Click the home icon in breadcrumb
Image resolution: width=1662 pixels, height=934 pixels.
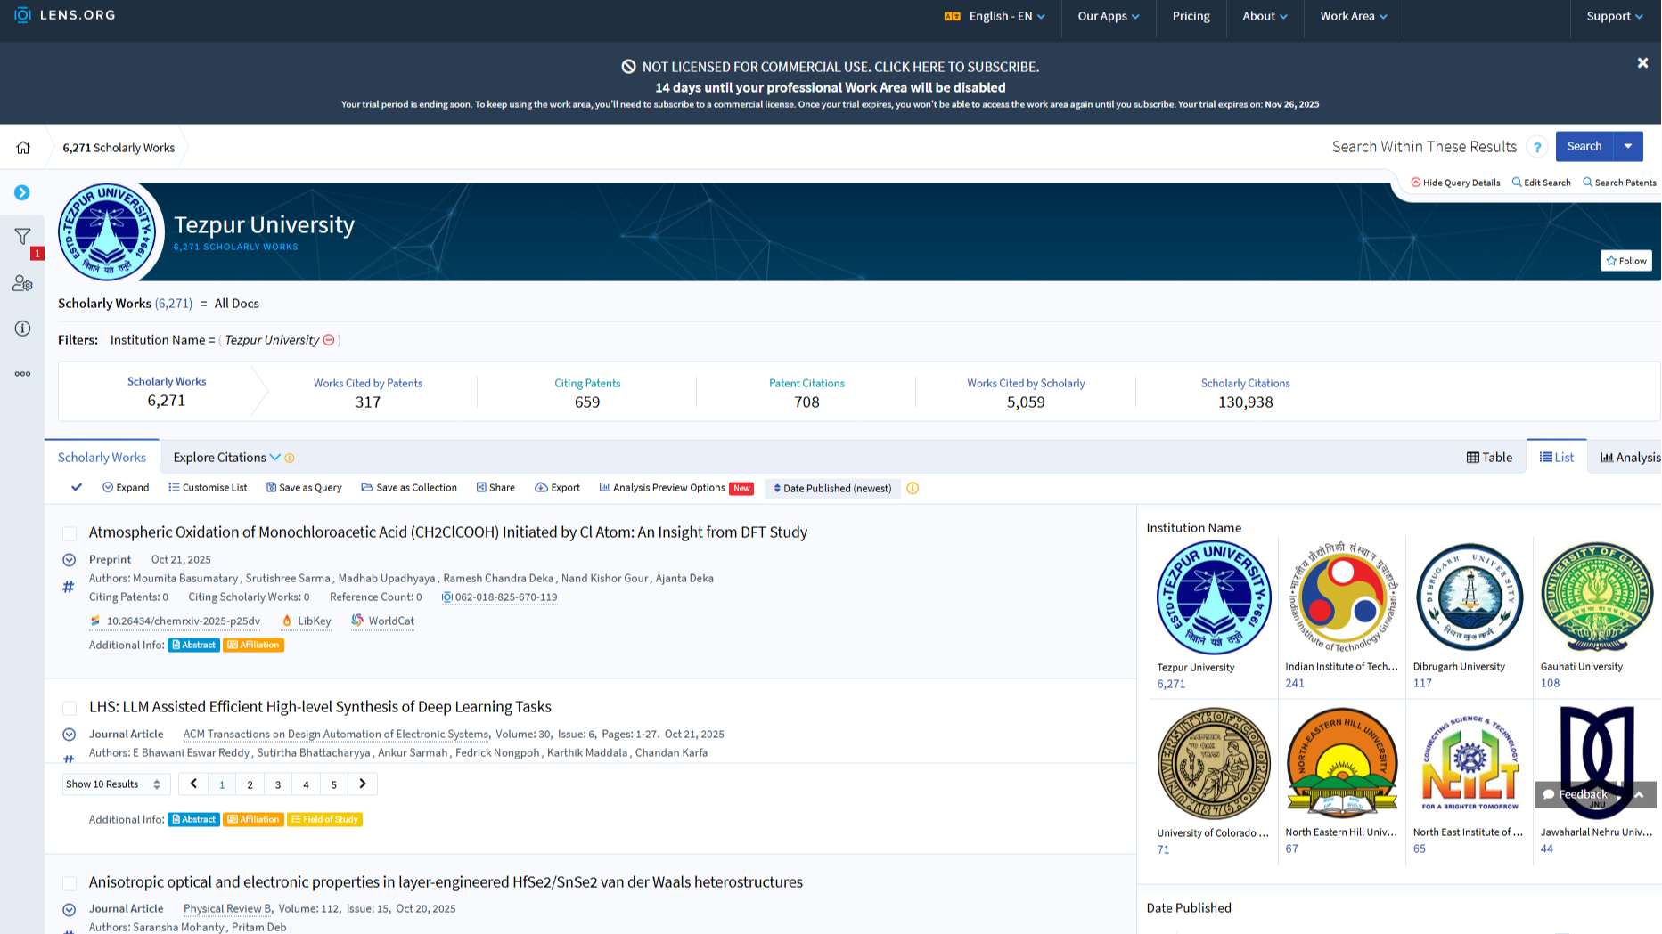[23, 148]
